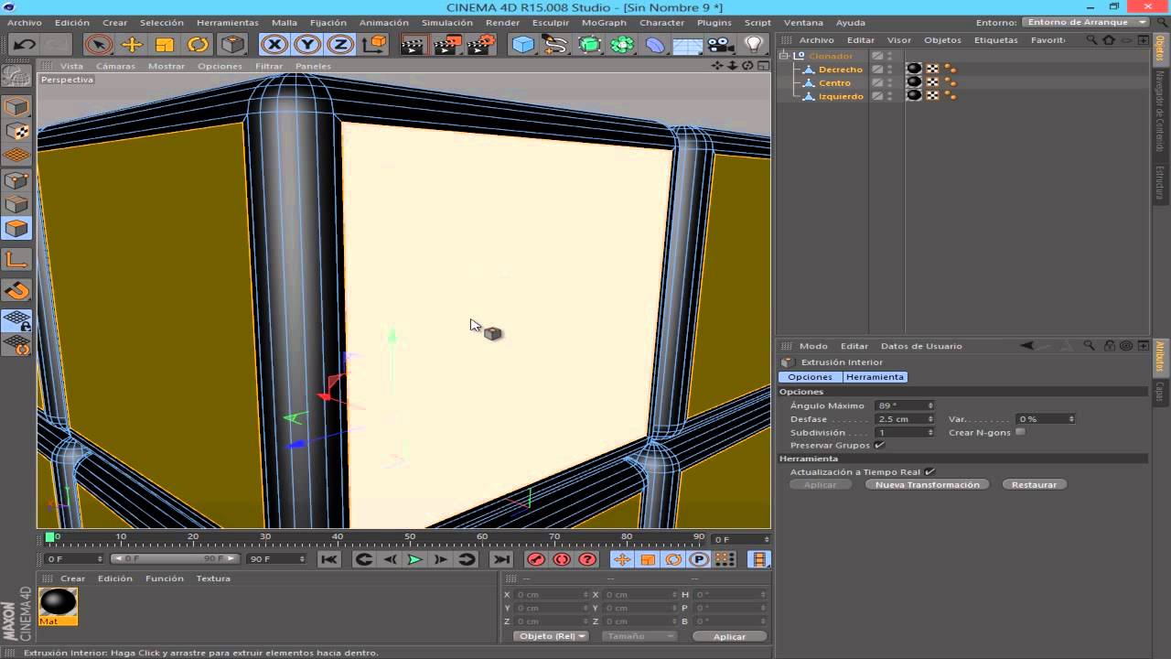
Task: Activate the Scale tool in the top toolbar
Action: 165,44
